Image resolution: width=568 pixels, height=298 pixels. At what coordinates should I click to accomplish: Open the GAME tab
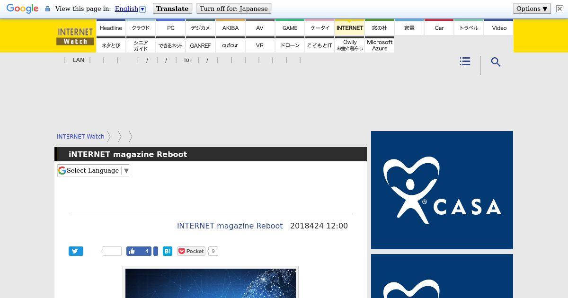(290, 27)
